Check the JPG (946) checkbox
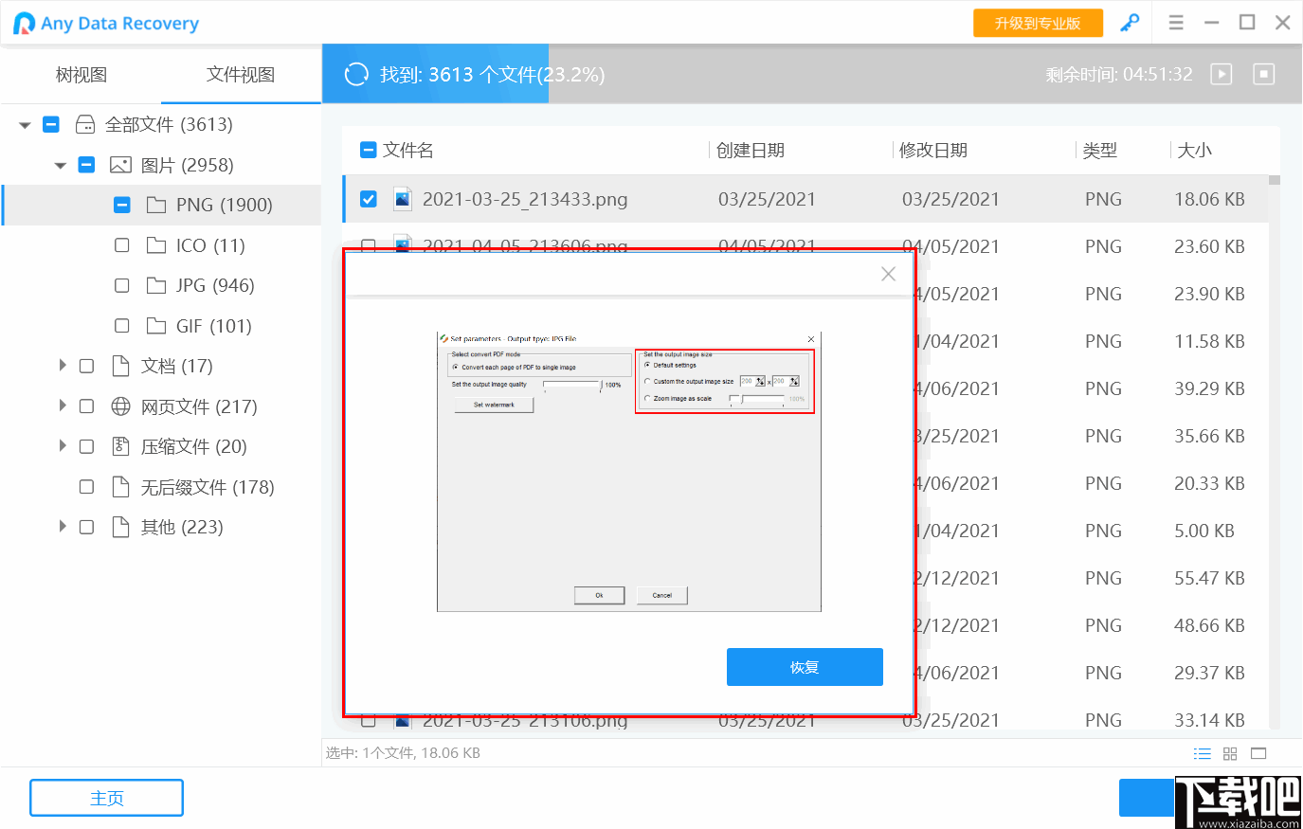 (122, 285)
